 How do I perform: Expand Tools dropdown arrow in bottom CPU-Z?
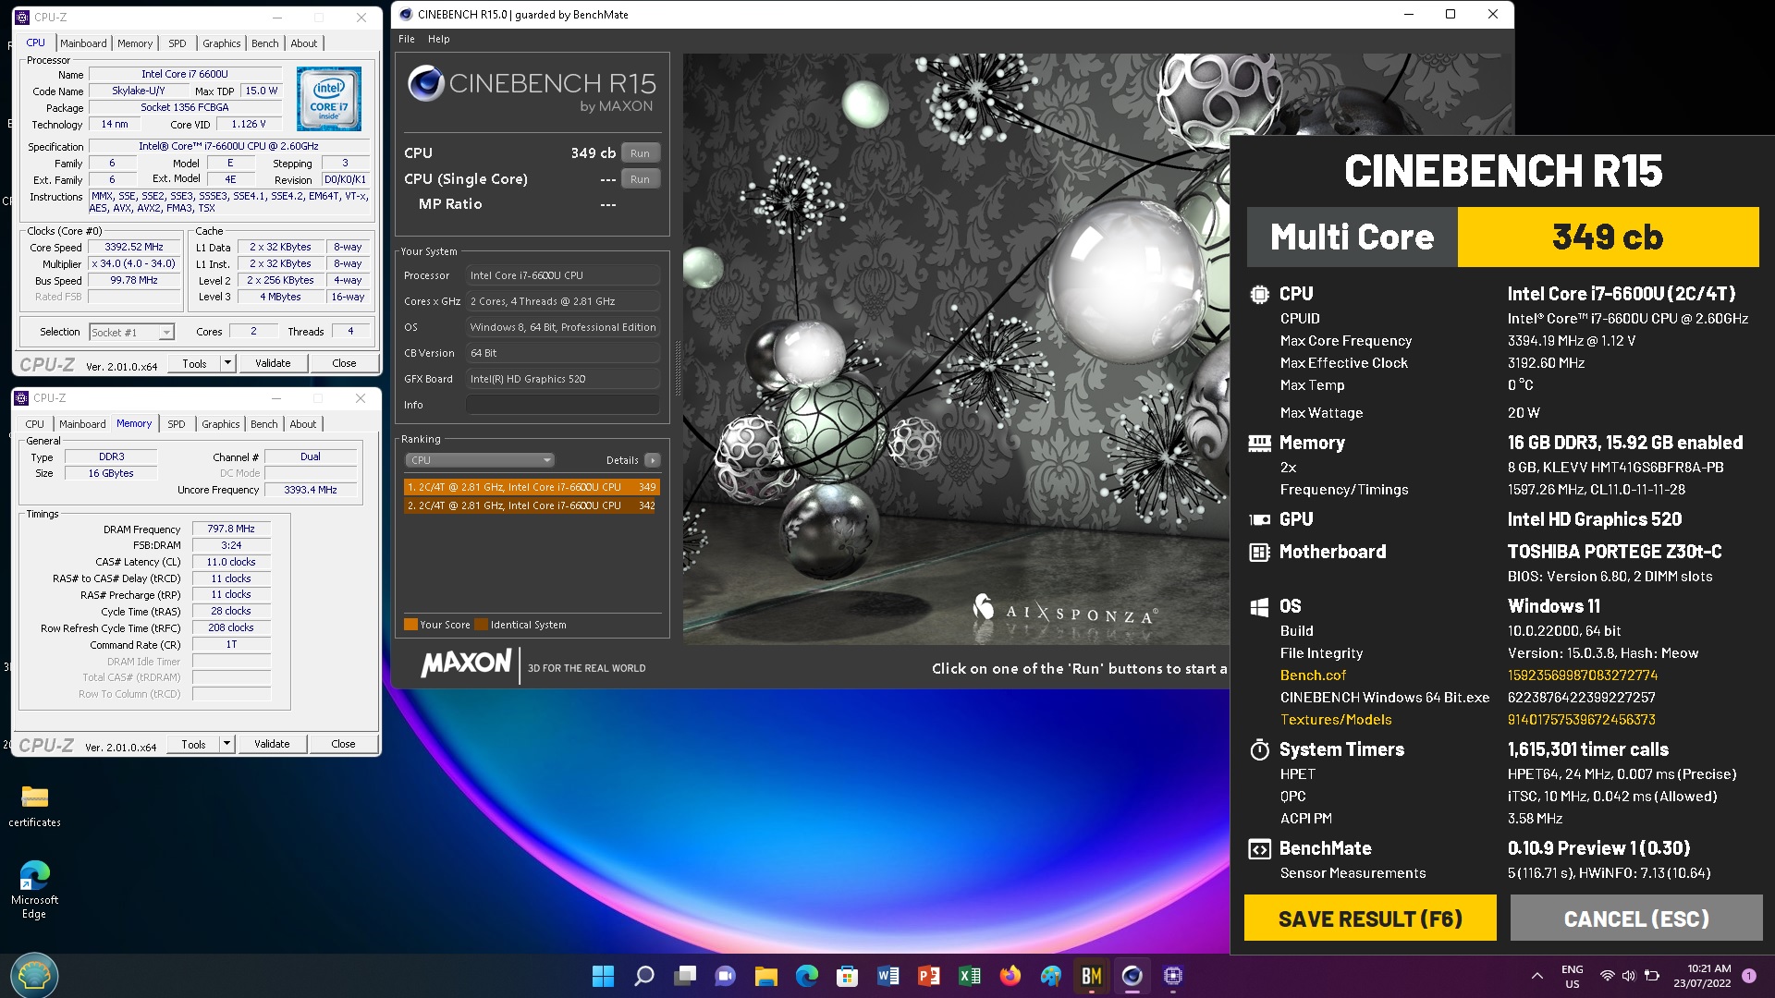coord(226,744)
